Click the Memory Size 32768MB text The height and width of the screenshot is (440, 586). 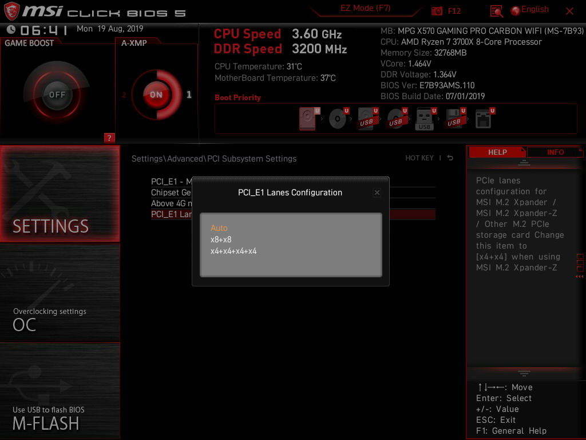(423, 53)
